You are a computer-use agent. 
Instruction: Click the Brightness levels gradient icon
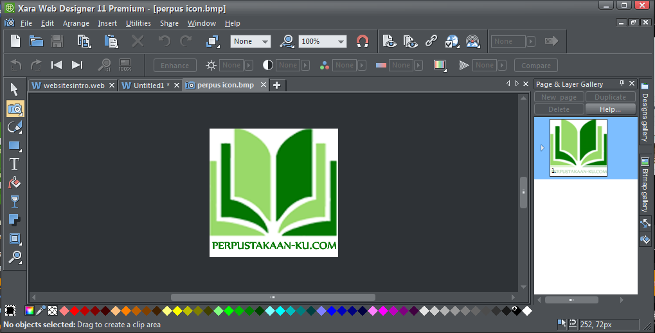pos(440,65)
